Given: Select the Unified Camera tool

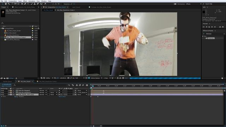Looking at the screenshot, I should pos(15,4).
